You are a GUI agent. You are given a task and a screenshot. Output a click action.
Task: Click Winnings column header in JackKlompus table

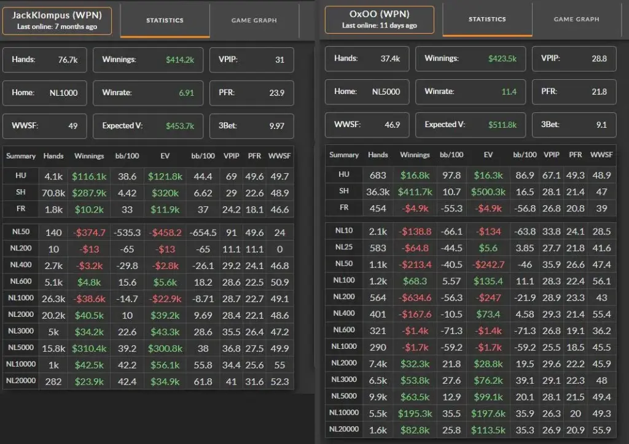(89, 156)
